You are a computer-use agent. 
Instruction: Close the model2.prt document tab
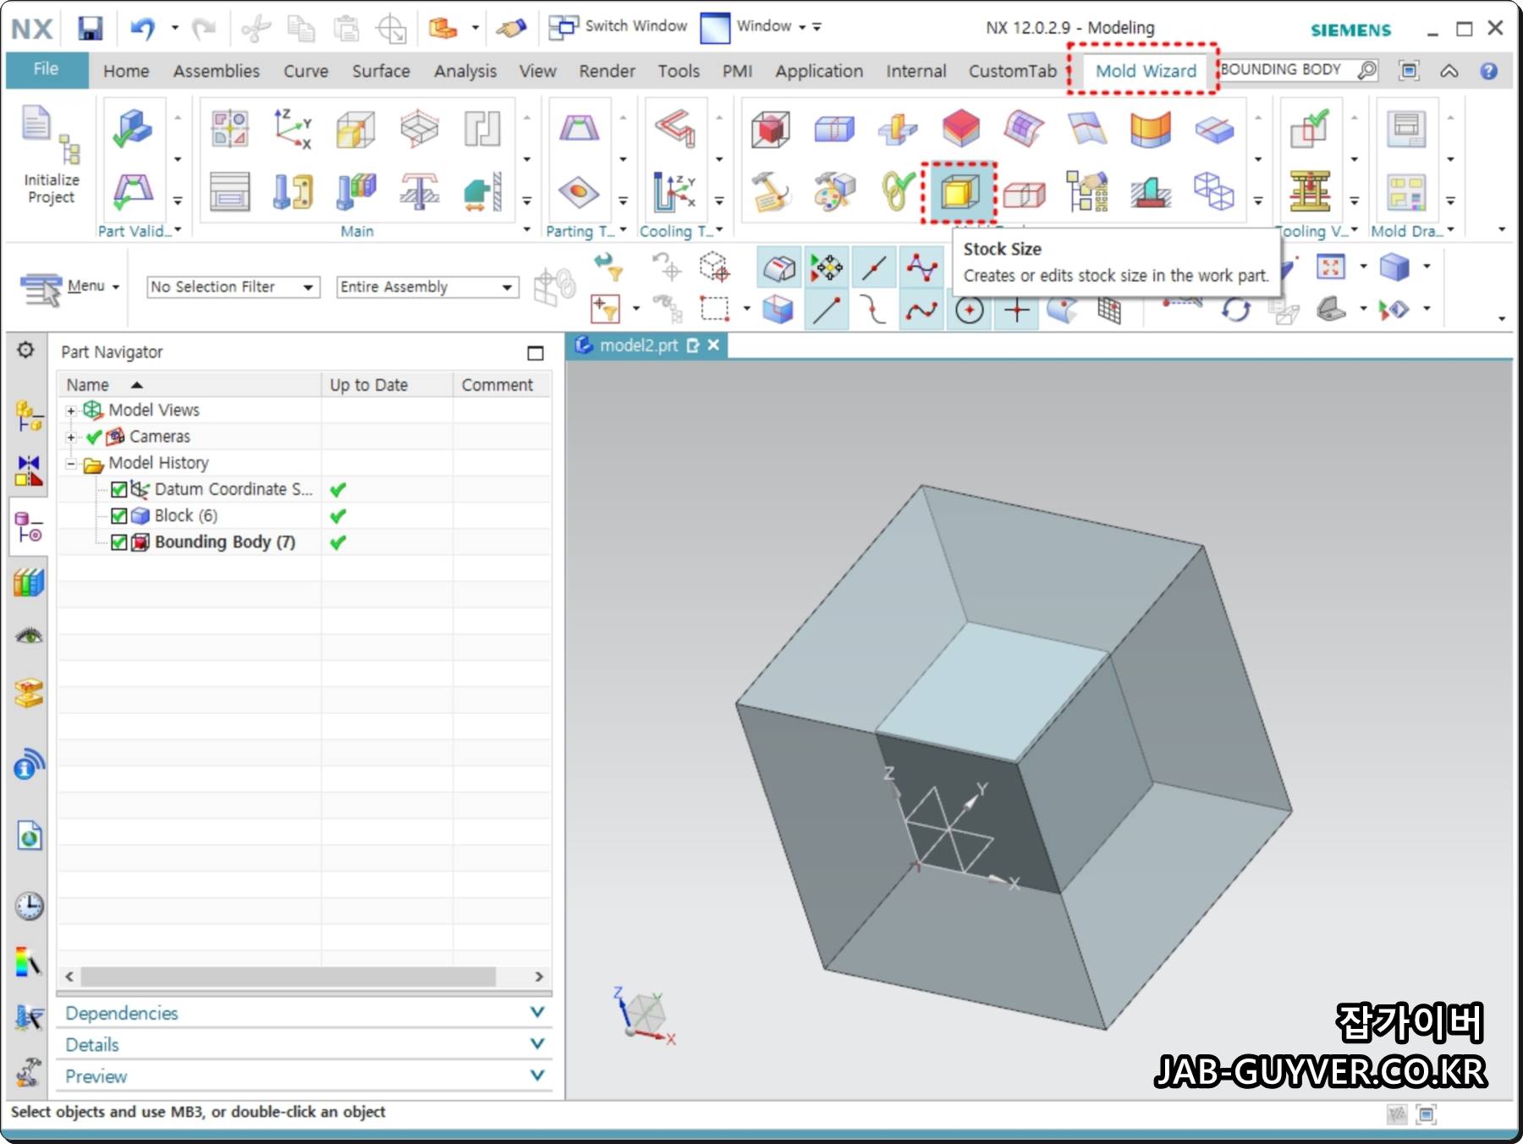(713, 345)
